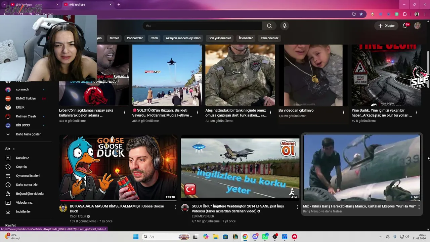
Task: Open options for the Lvbel C5 video
Action: click(124, 113)
